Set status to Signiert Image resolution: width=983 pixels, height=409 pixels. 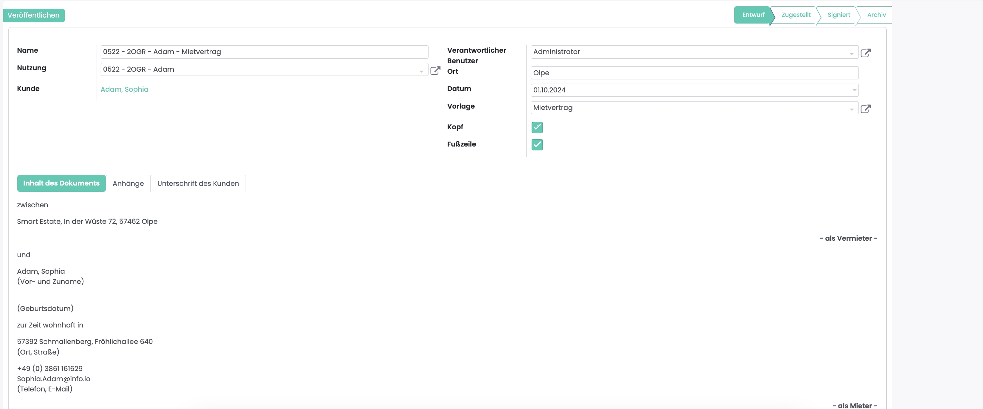click(838, 15)
